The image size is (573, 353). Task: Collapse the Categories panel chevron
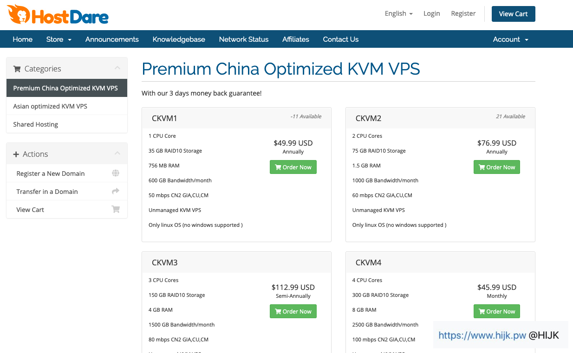pyautogui.click(x=117, y=68)
